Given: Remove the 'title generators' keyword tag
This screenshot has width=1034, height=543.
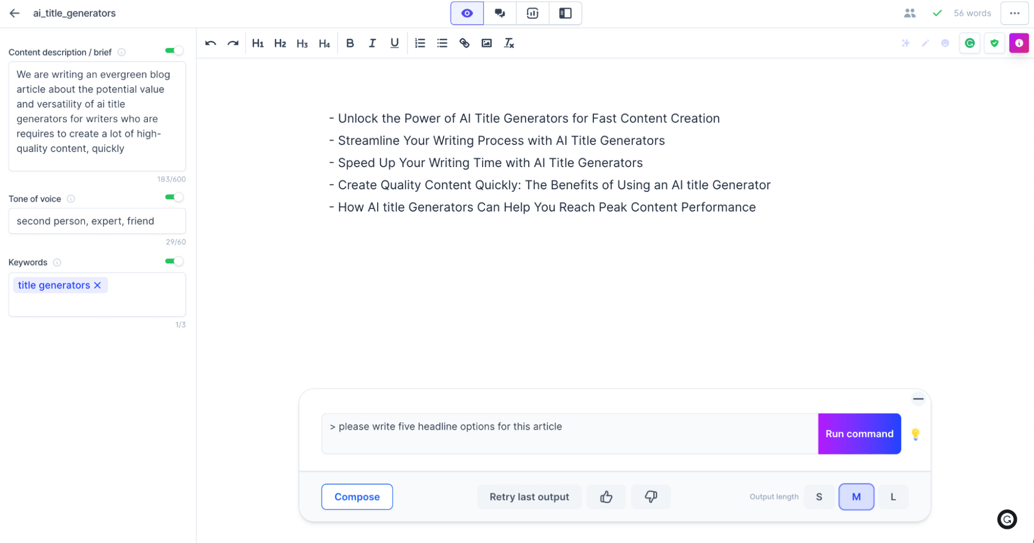Looking at the screenshot, I should pos(97,285).
